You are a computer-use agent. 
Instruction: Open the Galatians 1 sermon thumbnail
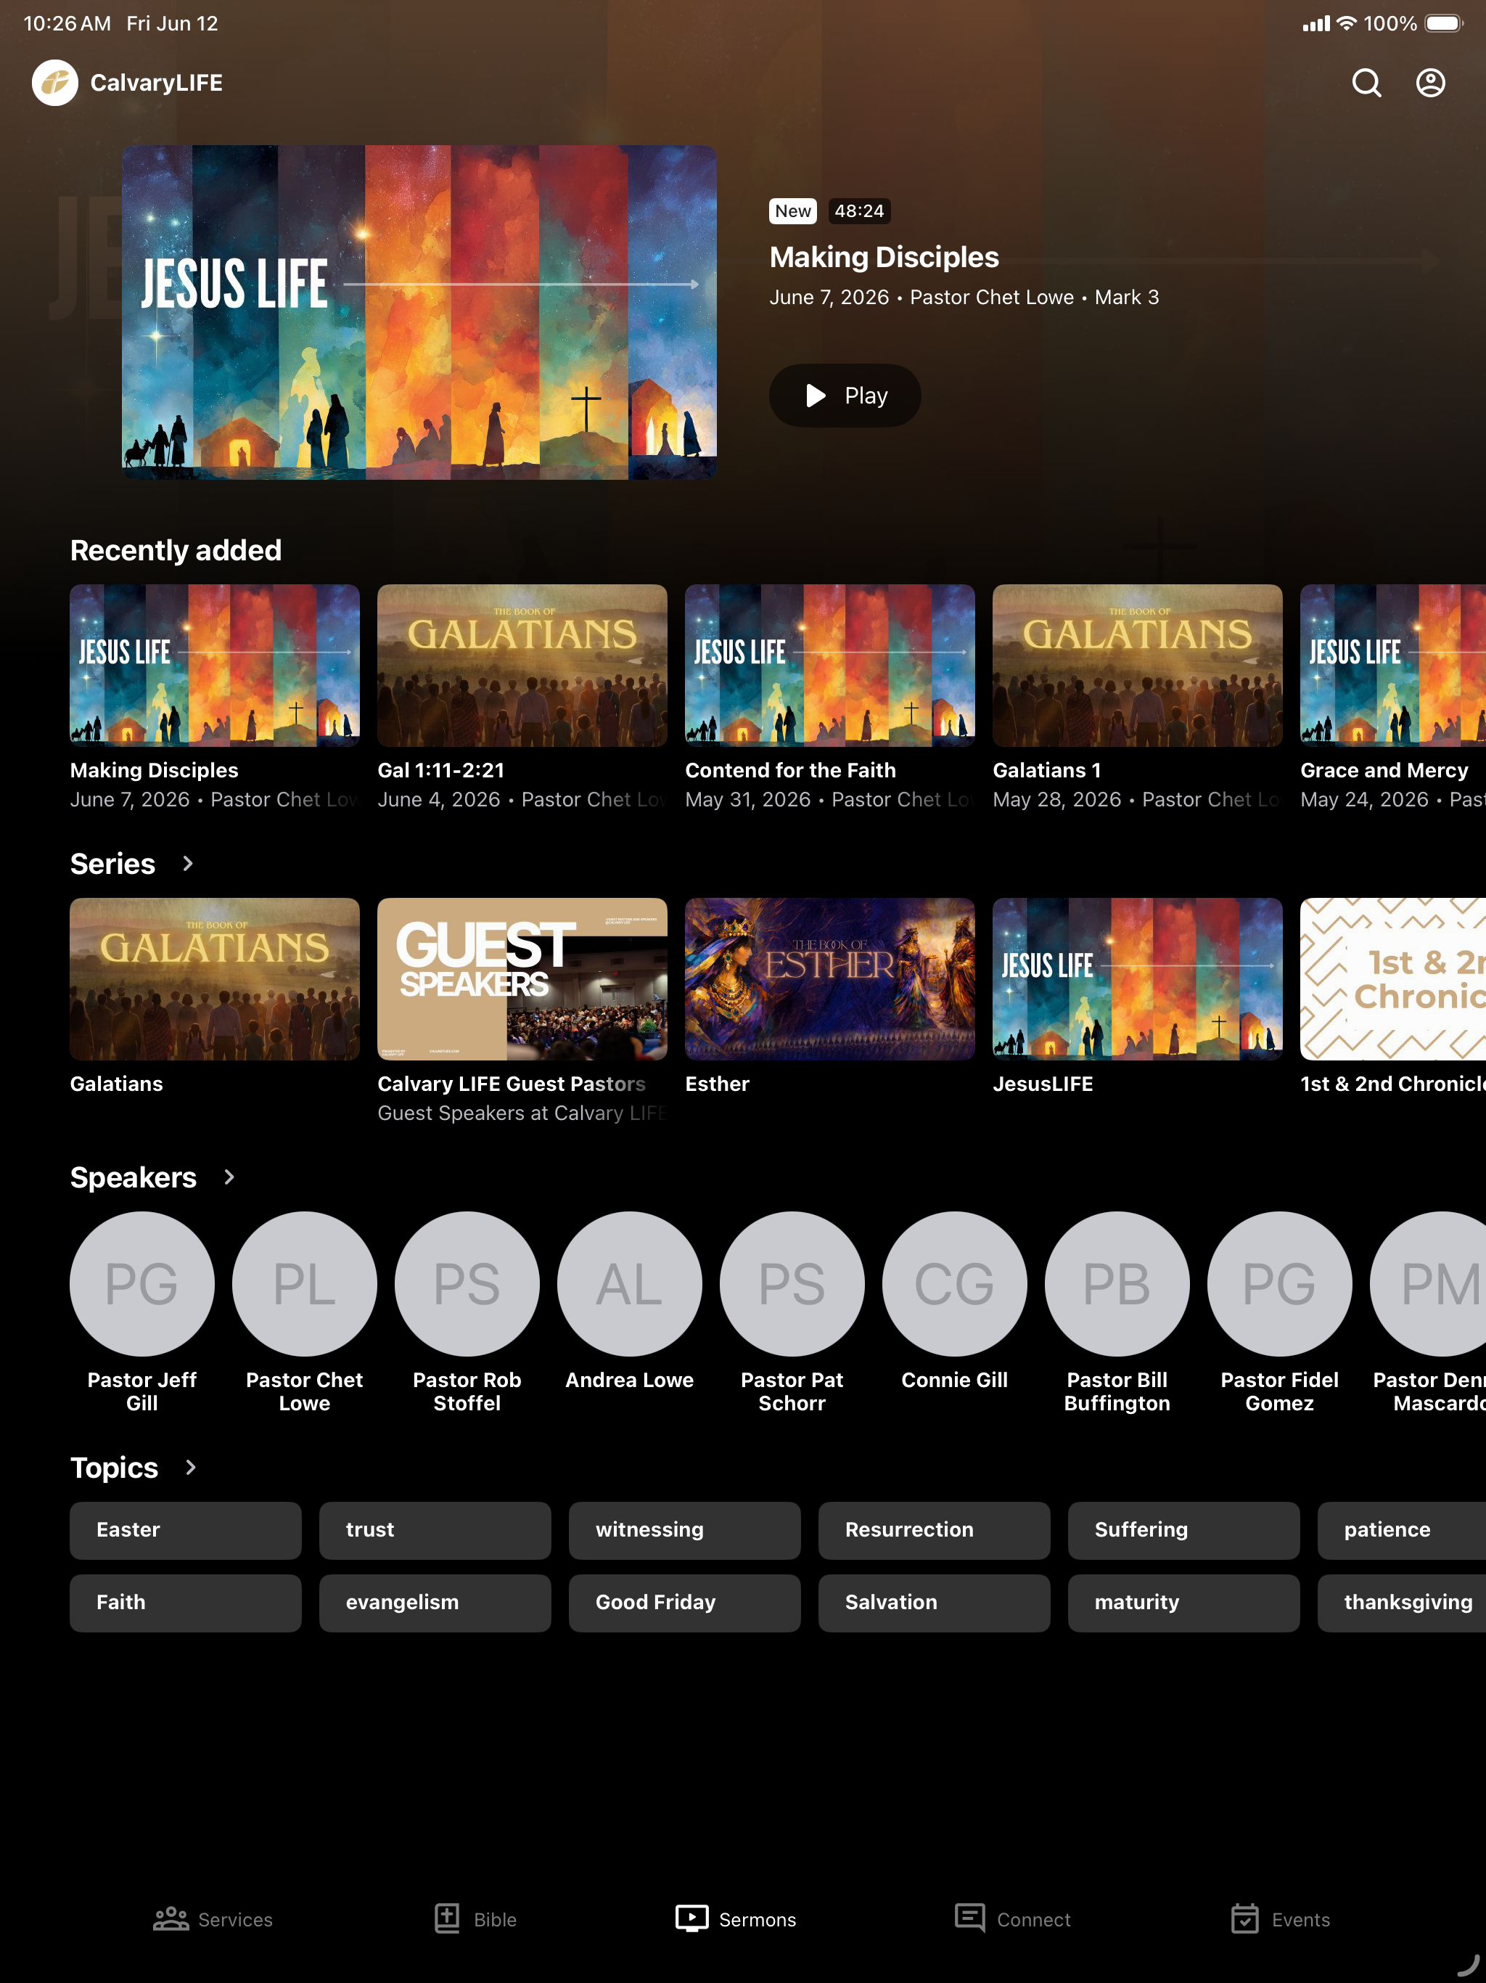(x=1137, y=665)
